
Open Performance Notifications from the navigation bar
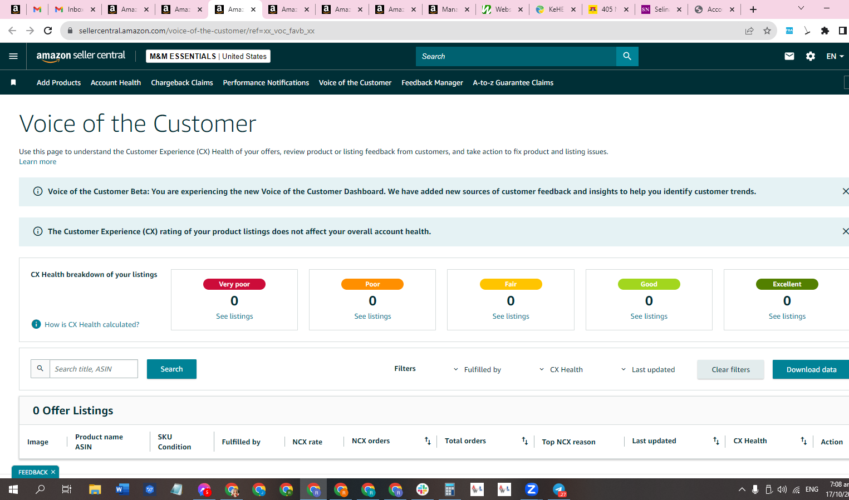coord(266,82)
